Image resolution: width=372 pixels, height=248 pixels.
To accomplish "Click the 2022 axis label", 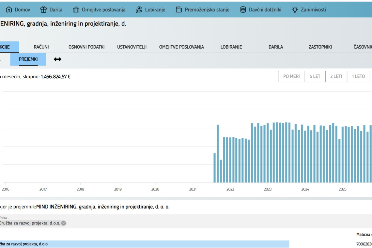I will [x=230, y=189].
